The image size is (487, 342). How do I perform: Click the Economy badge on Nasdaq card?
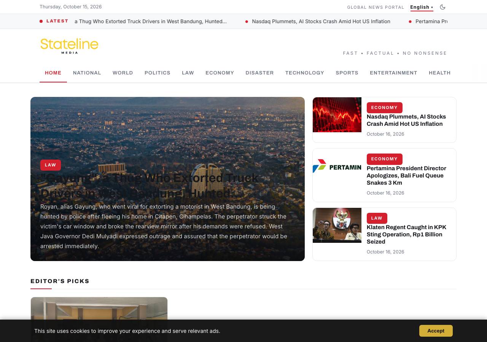(384, 108)
